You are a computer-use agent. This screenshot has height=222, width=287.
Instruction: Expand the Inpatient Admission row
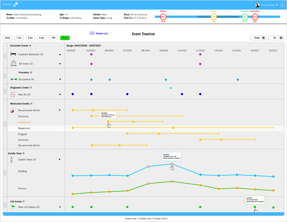(60, 54)
